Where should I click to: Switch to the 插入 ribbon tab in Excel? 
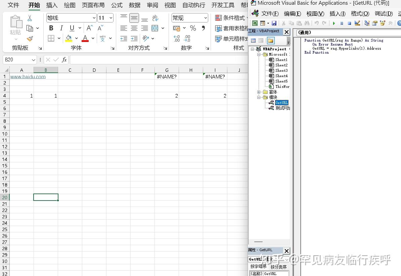point(52,5)
